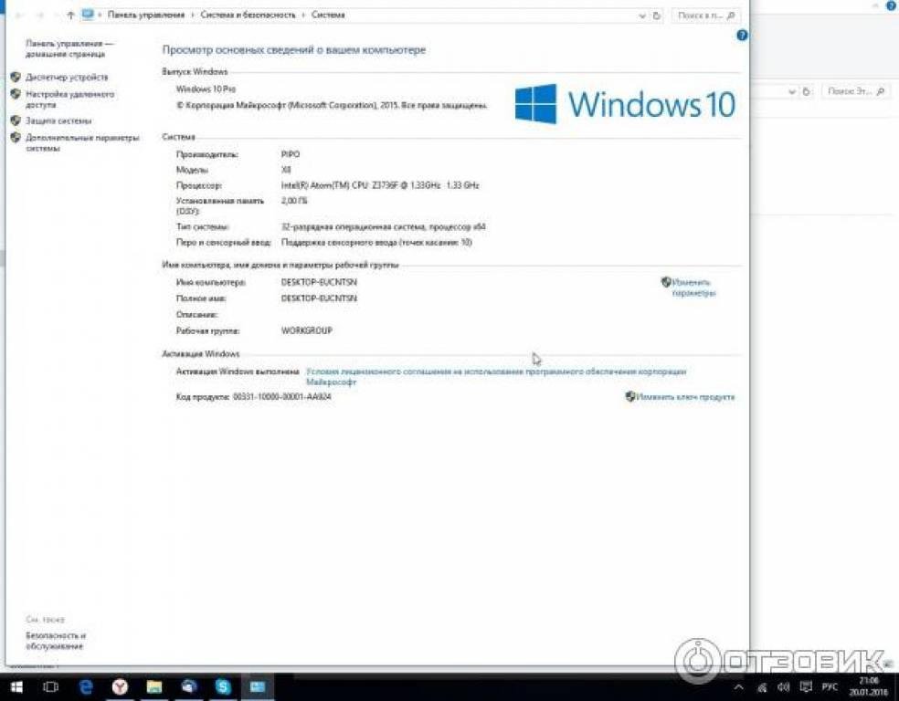Click Система и безопасность breadcrumb item
899x701 pixels.
248,15
